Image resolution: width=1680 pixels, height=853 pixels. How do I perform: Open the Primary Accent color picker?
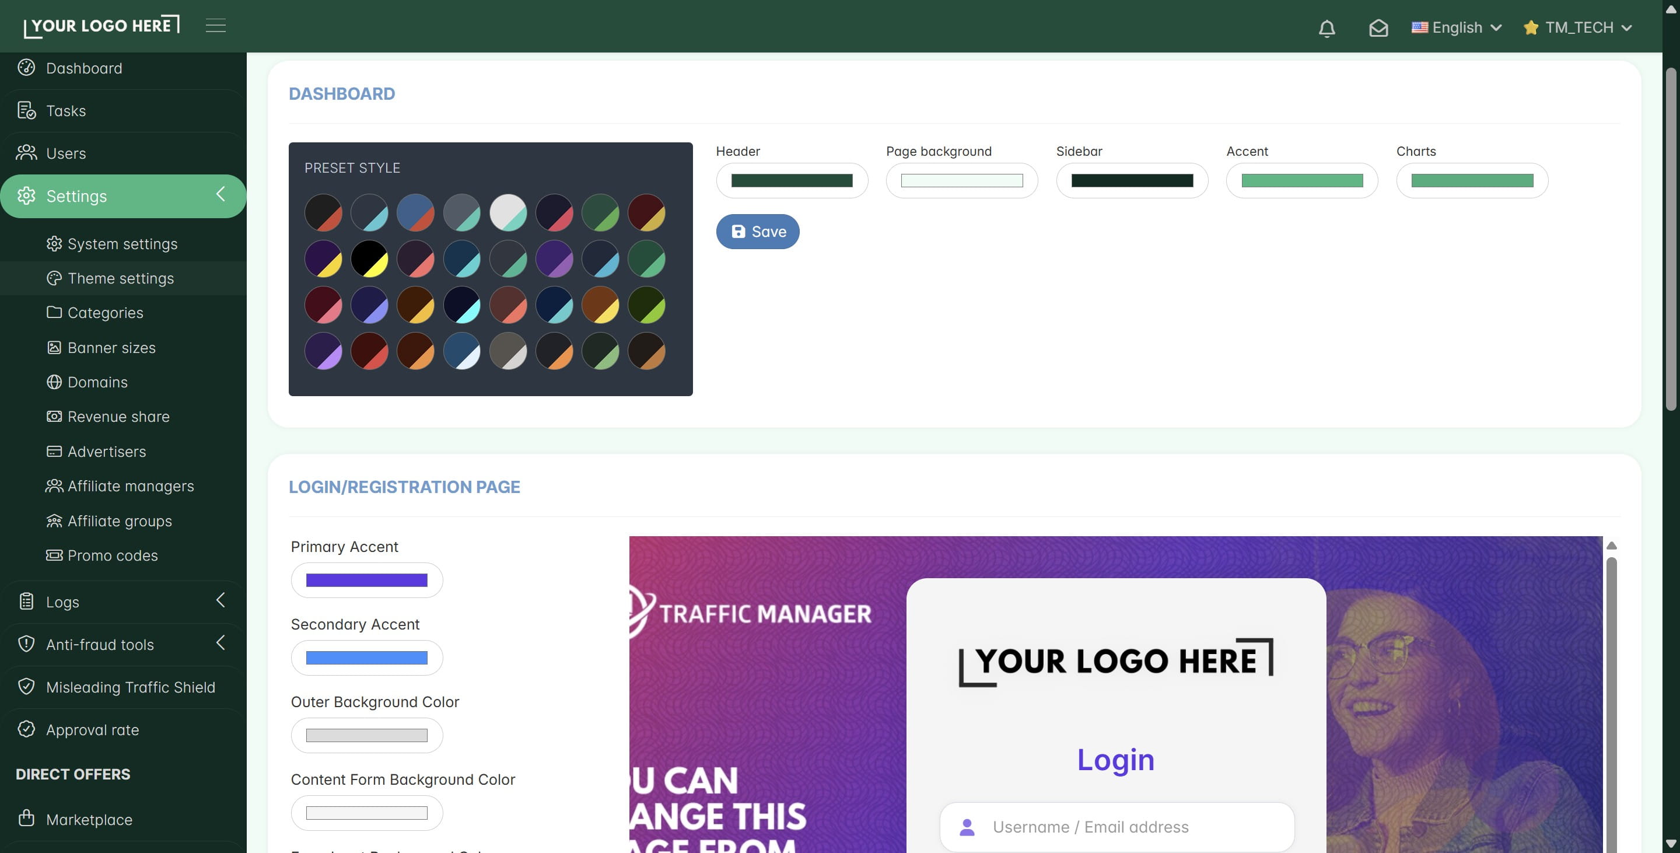tap(366, 581)
